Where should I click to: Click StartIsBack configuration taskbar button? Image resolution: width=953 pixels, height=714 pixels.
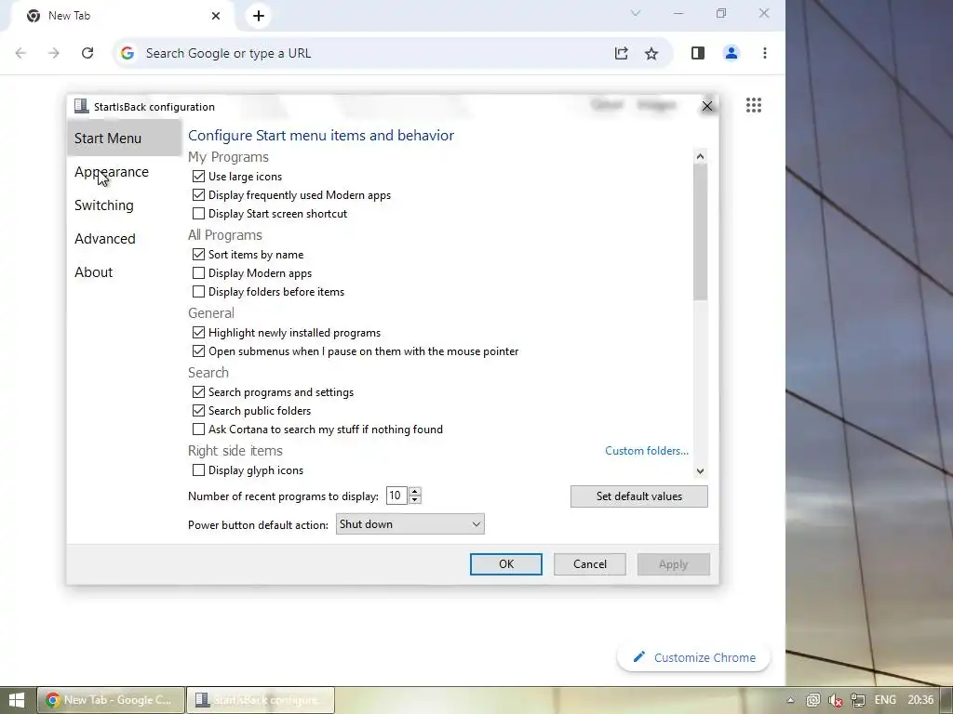[x=261, y=700]
